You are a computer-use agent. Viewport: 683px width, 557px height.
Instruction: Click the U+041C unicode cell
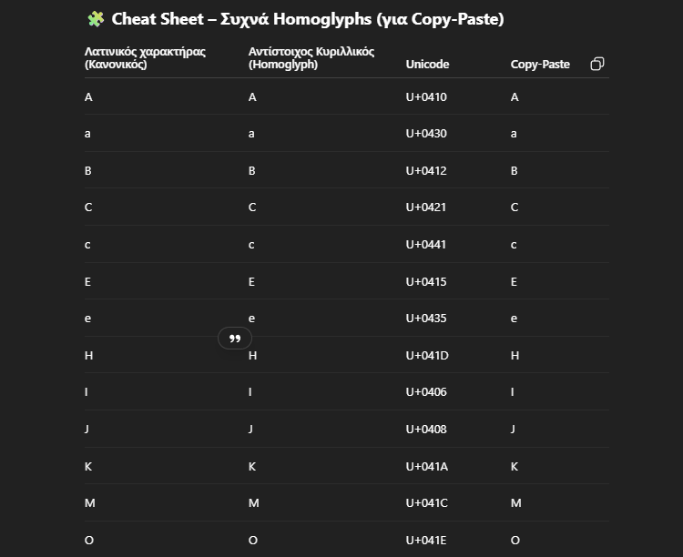(427, 503)
